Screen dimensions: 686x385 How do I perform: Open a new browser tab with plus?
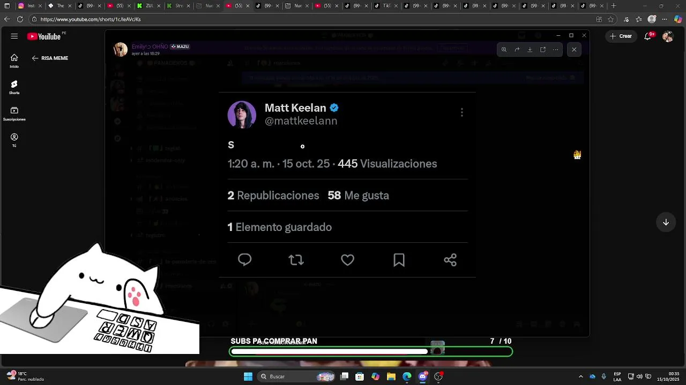[x=614, y=6]
